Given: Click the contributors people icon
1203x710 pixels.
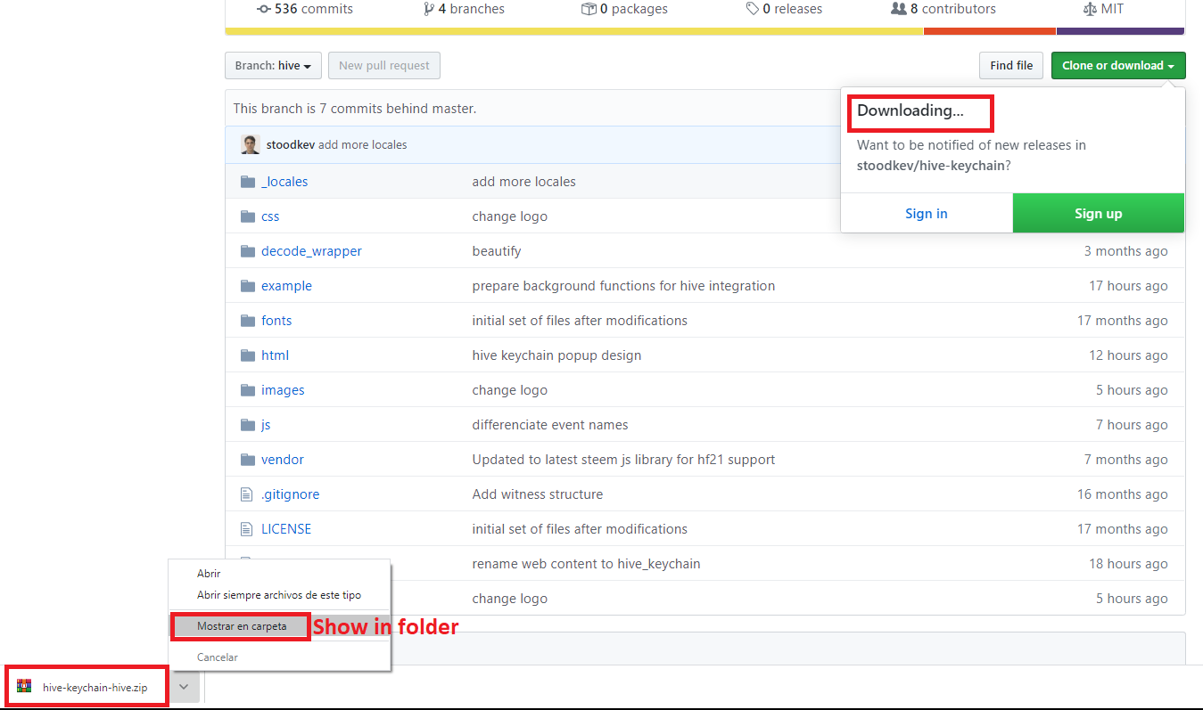Looking at the screenshot, I should 898,9.
